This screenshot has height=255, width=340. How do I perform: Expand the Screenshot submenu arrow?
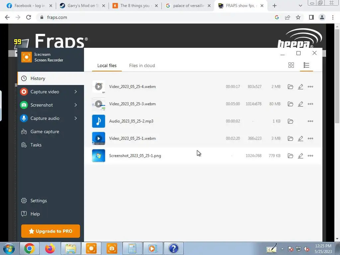[x=76, y=105]
